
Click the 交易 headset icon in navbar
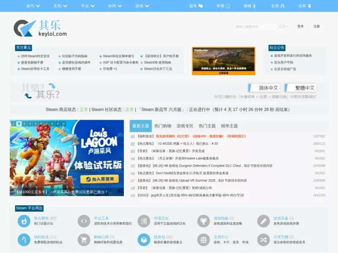coord(282,6)
